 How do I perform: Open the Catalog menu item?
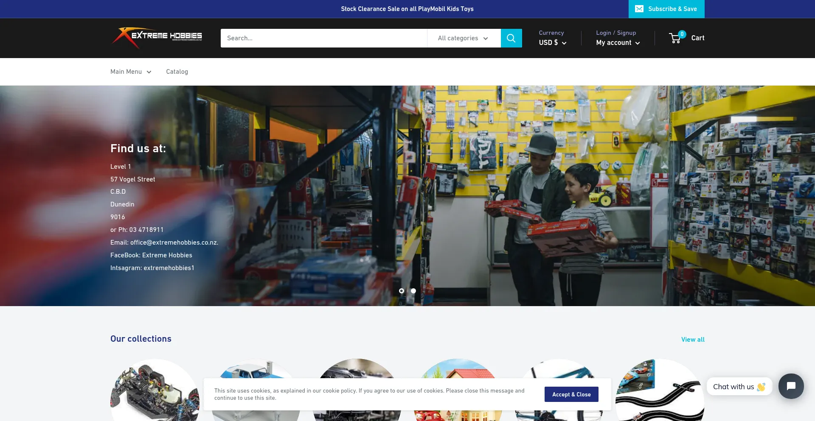pos(177,72)
